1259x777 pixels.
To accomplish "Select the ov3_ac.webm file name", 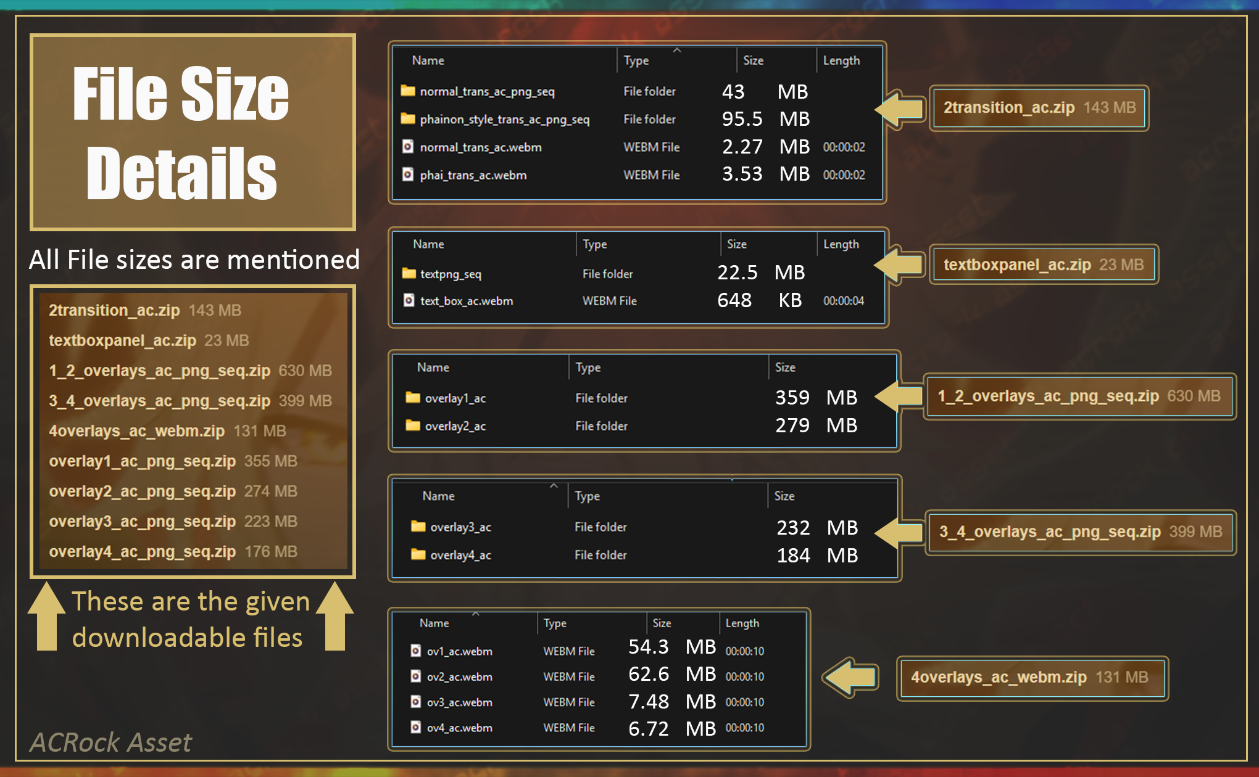I will click(460, 702).
